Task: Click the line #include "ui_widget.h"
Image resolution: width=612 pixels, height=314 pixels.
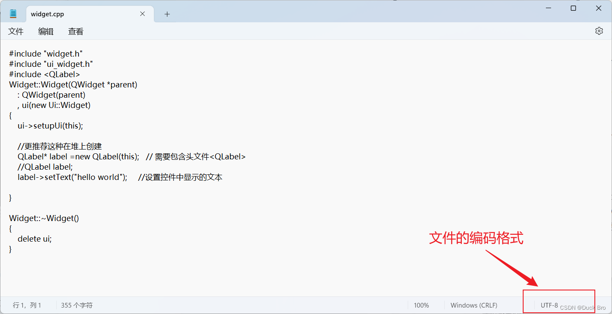Action: [x=51, y=64]
